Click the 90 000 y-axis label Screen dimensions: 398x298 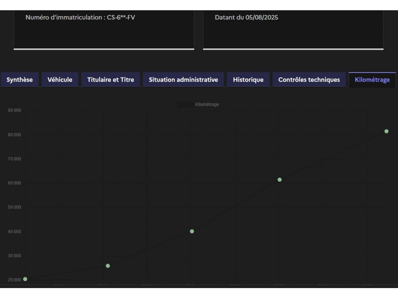click(x=14, y=111)
